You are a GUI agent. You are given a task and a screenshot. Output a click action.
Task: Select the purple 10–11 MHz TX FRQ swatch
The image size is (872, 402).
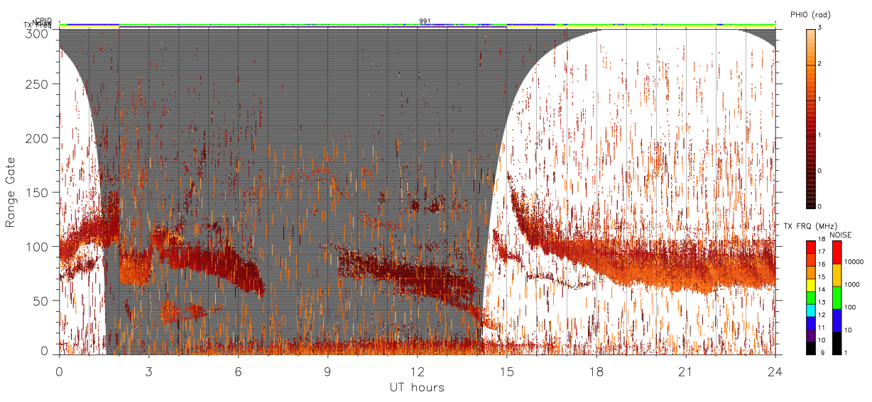(811, 335)
